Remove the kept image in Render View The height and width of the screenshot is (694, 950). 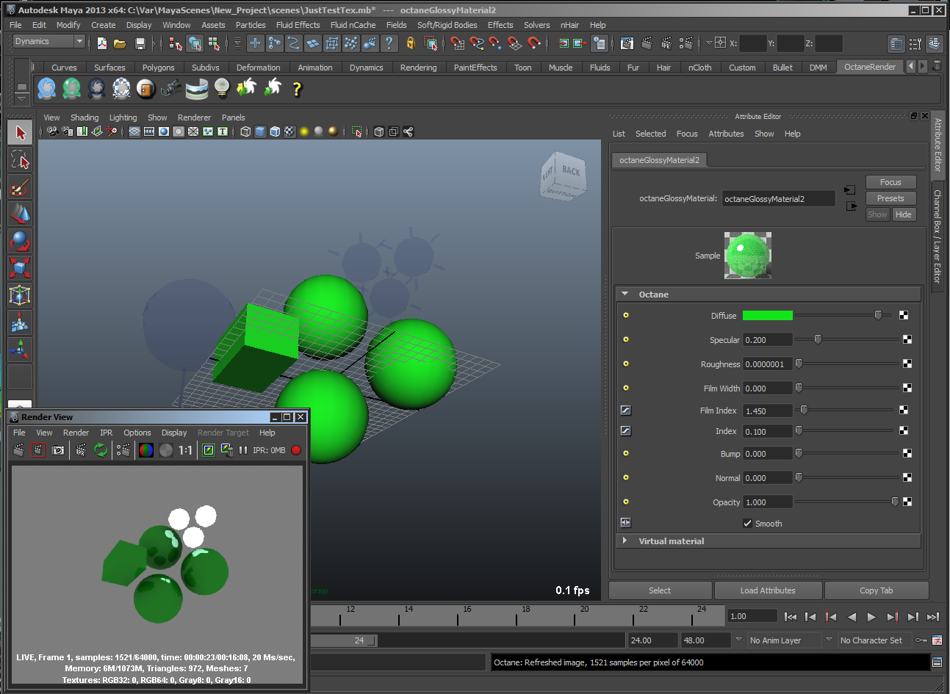point(227,450)
